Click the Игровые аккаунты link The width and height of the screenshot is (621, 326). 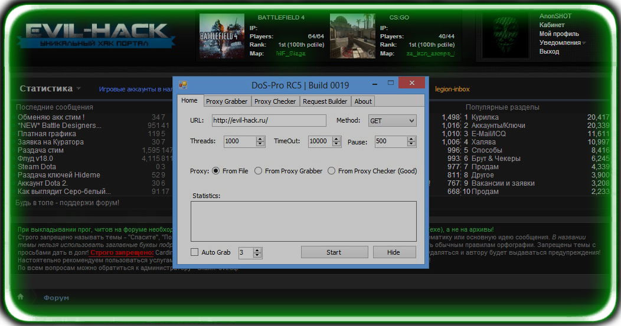click(135, 89)
